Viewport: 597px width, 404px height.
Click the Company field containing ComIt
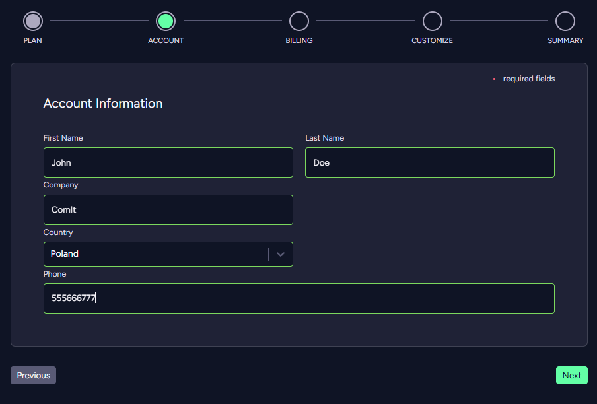[x=168, y=209]
